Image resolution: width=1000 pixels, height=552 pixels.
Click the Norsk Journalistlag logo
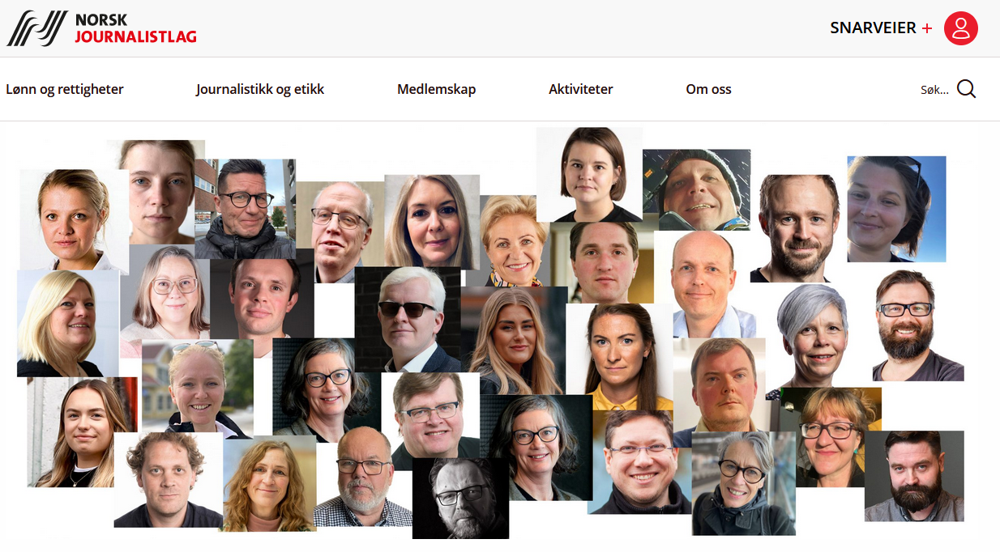pos(101,28)
